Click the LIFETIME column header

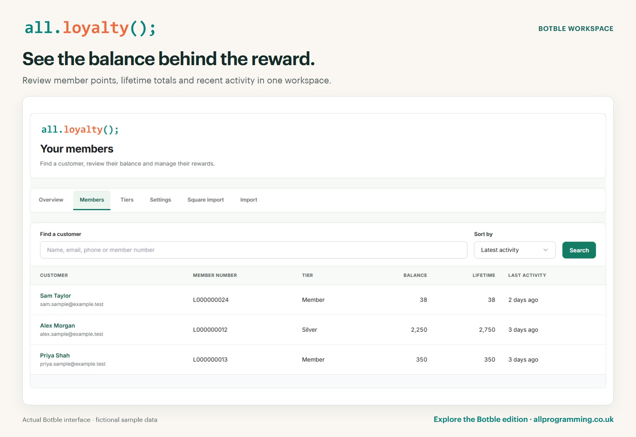(484, 275)
